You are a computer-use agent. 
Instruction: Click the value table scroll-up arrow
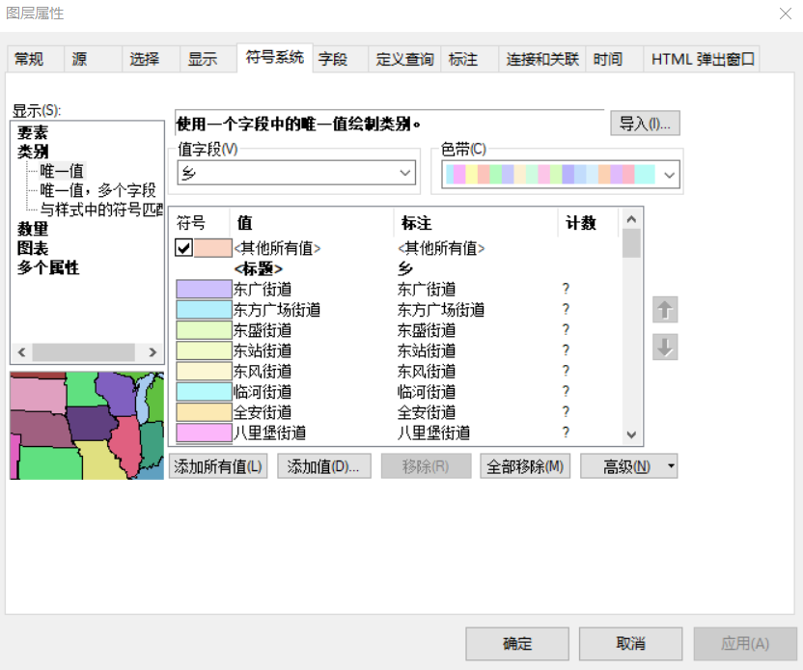pos(631,220)
